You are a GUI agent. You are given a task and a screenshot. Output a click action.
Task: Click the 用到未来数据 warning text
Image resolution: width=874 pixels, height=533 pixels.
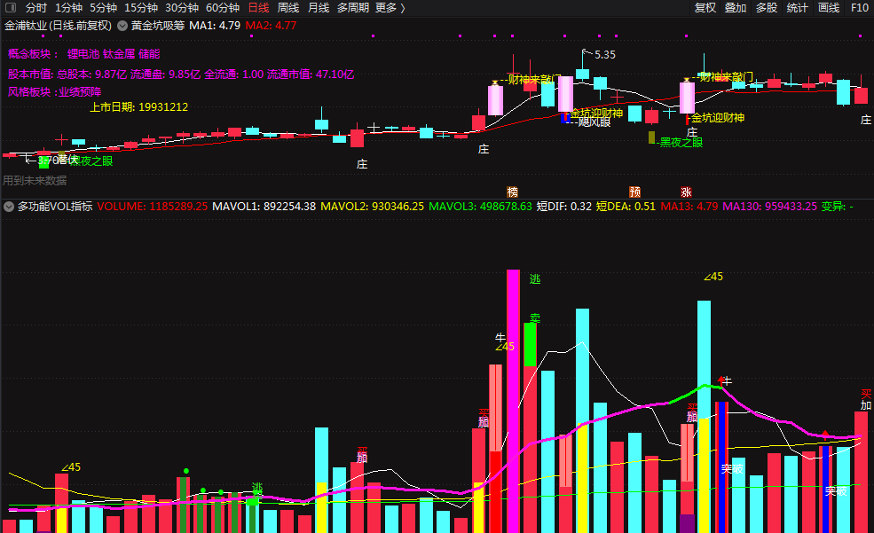(x=35, y=180)
